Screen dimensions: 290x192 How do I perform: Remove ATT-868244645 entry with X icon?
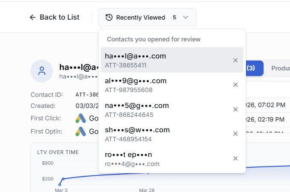(235, 109)
